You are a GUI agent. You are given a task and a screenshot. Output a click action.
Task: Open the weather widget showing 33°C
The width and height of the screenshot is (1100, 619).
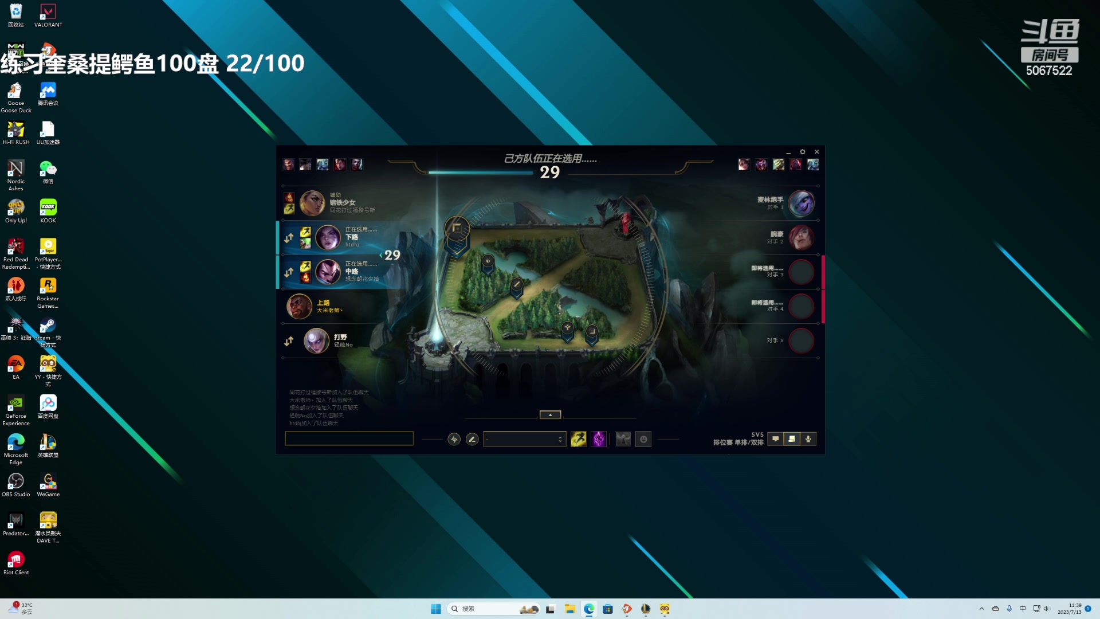coord(21,609)
